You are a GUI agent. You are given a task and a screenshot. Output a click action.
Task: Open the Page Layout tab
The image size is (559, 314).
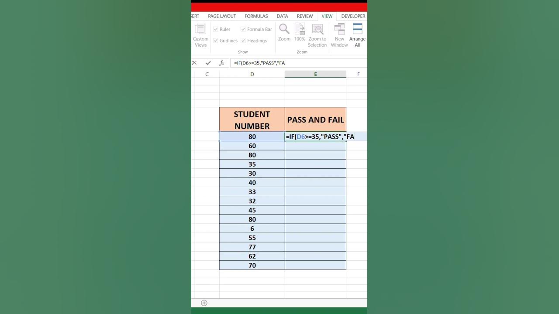click(x=222, y=16)
